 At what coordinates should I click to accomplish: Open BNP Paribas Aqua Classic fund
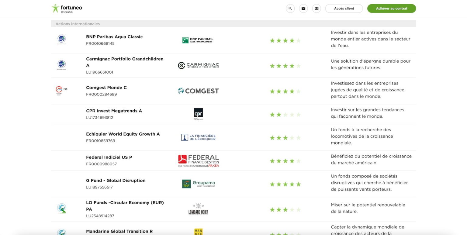pyautogui.click(x=114, y=37)
